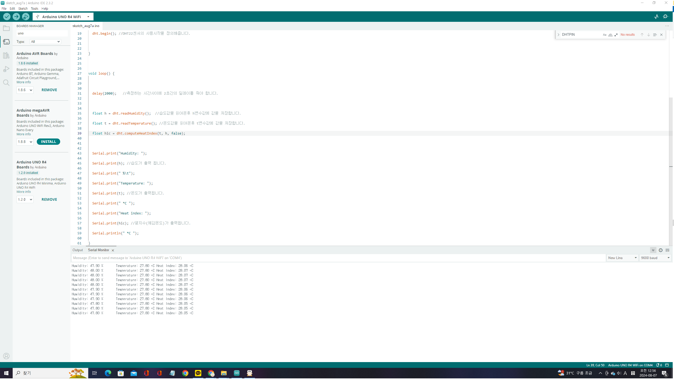Image resolution: width=674 pixels, height=381 pixels.
Task: Open the 9600 baud rate dropdown
Action: (655, 258)
